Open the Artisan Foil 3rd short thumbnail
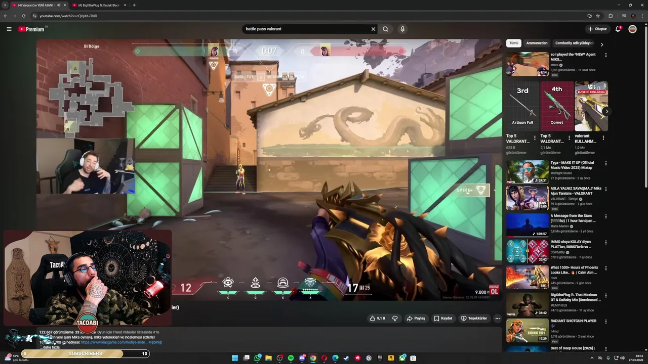The image size is (648, 364). [x=522, y=106]
